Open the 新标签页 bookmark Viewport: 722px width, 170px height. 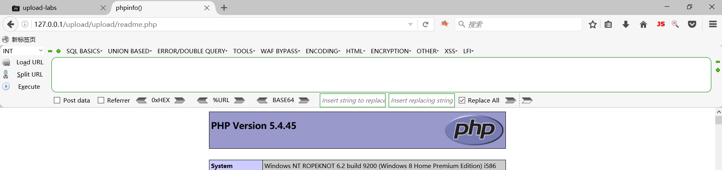tap(19, 39)
